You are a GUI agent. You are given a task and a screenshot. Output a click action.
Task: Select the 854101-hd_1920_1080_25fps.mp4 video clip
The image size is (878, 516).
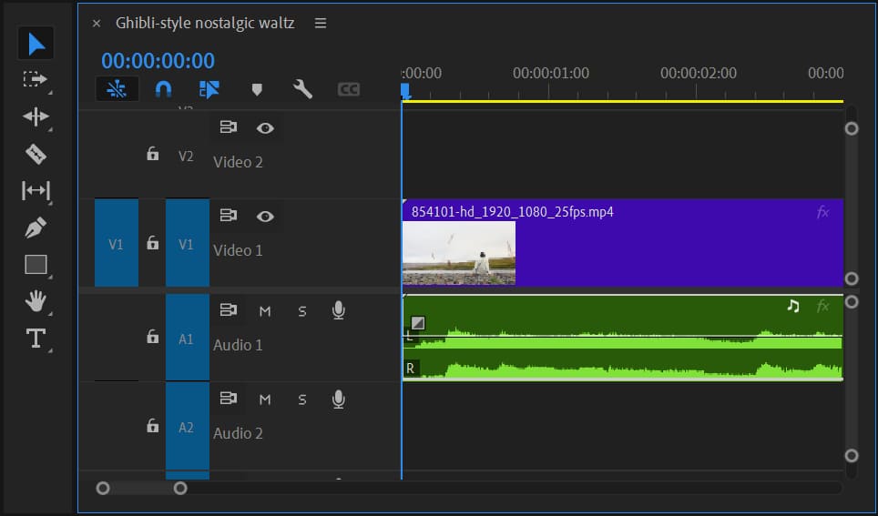click(x=623, y=243)
